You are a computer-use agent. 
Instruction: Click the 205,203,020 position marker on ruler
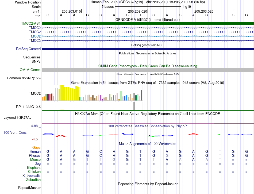coord(138,11)
